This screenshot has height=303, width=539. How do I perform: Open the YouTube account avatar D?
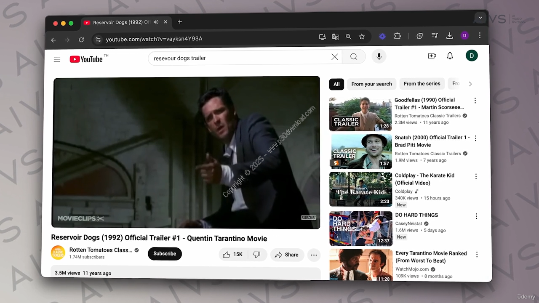tap(472, 56)
